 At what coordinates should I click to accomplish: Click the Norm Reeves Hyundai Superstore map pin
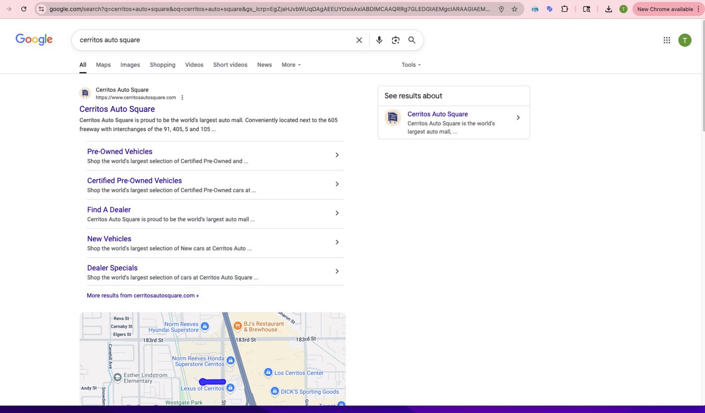pyautogui.click(x=205, y=326)
